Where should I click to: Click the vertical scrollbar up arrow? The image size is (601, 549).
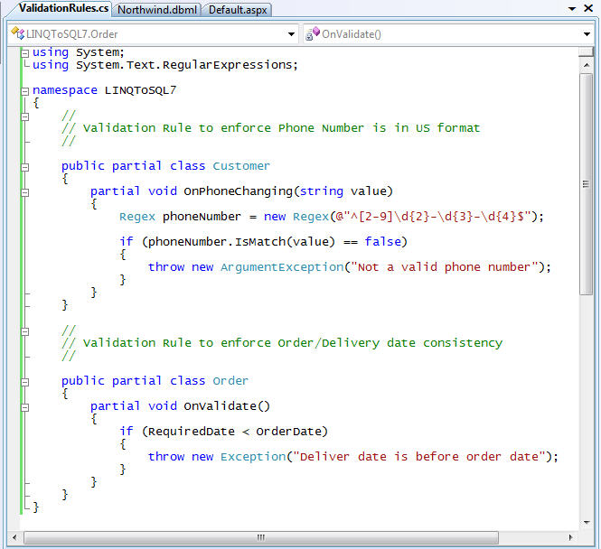[586, 65]
